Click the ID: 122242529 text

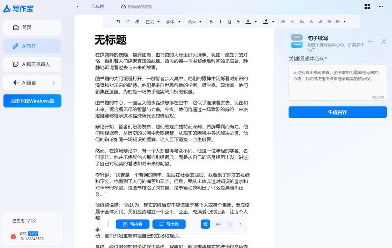click(x=31, y=239)
